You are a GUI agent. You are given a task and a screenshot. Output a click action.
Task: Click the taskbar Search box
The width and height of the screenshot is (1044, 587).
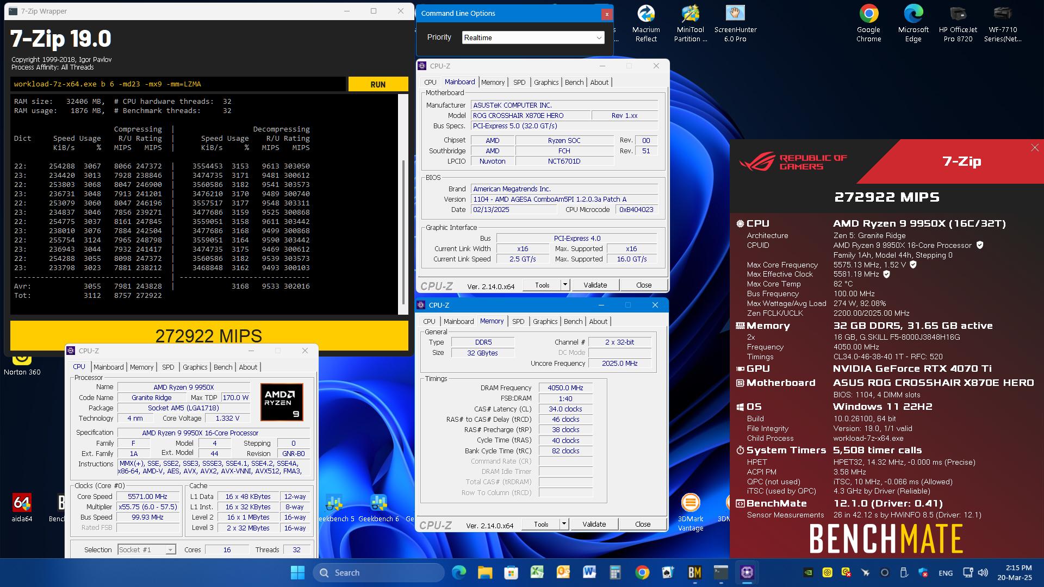pyautogui.click(x=378, y=572)
